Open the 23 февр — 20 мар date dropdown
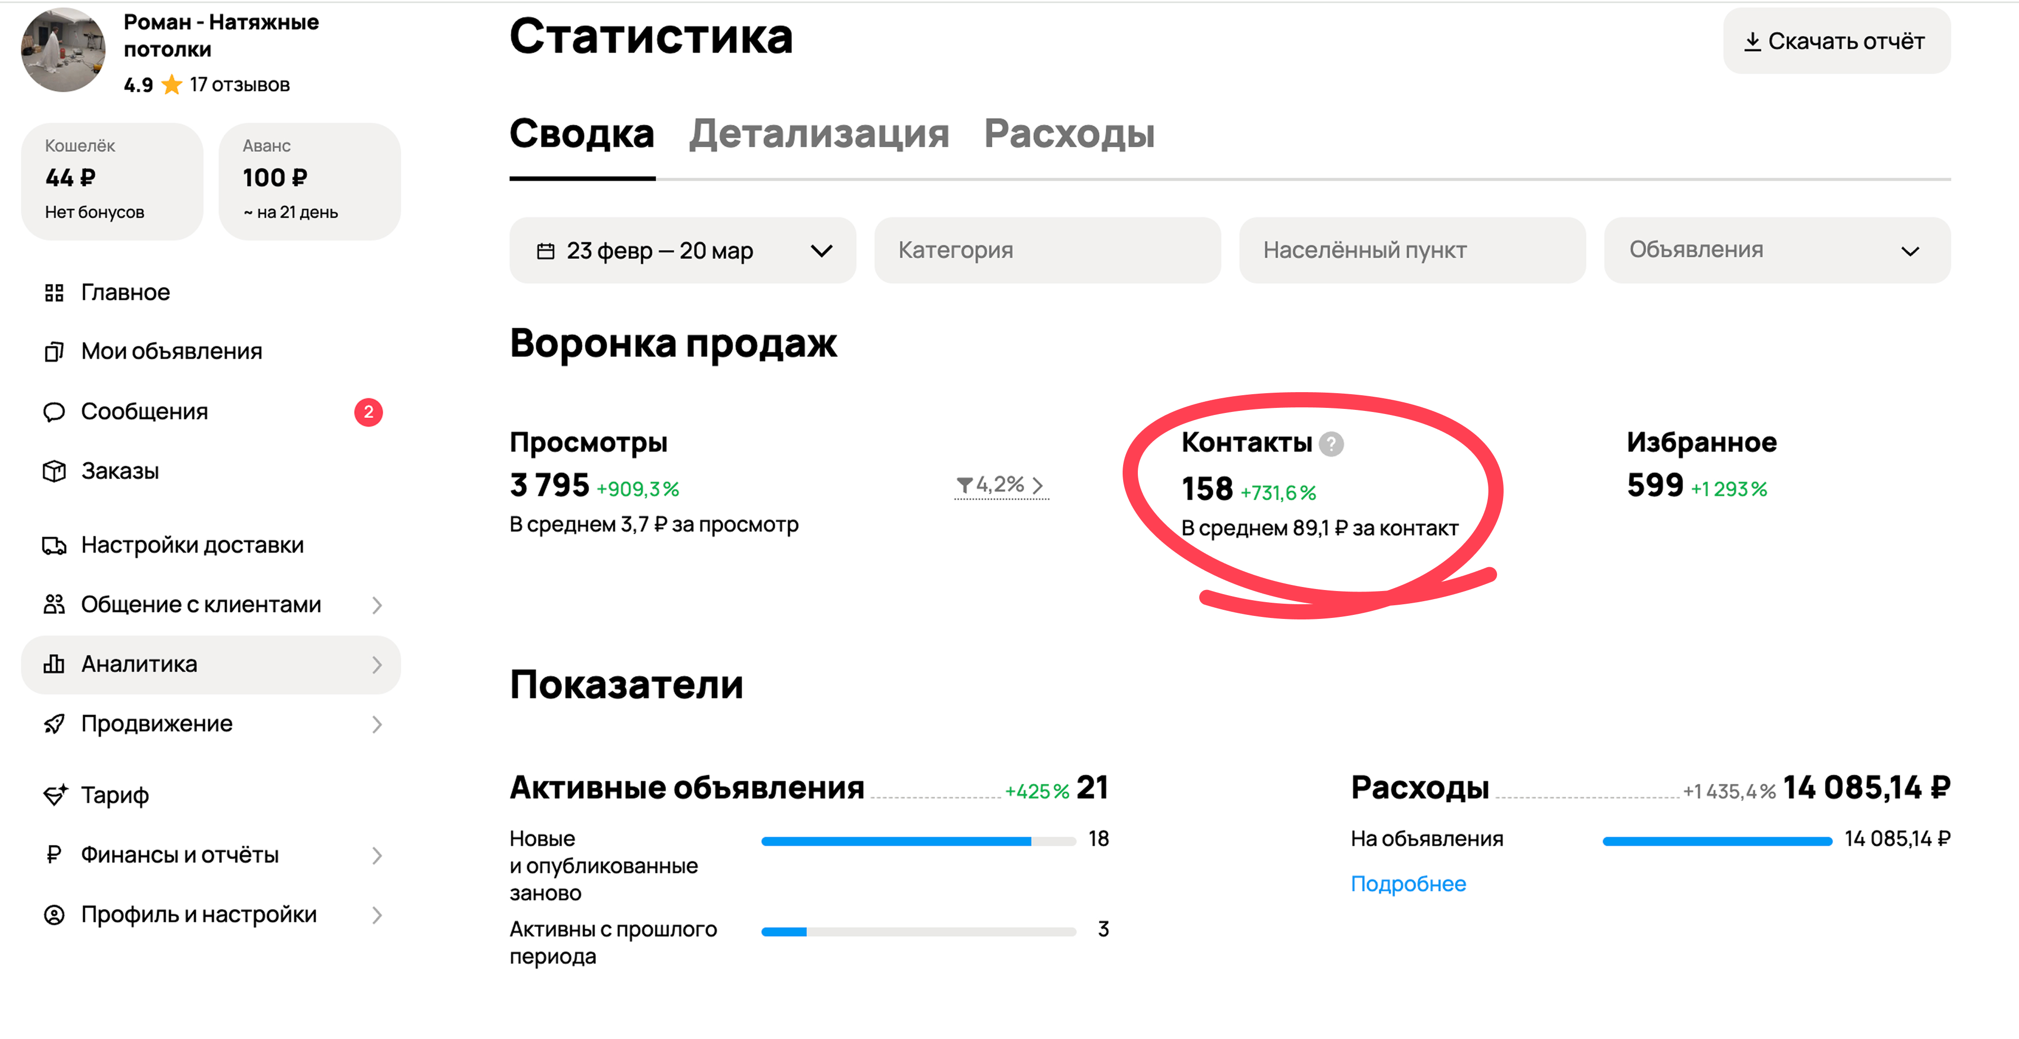The image size is (2019, 1039). coord(682,250)
